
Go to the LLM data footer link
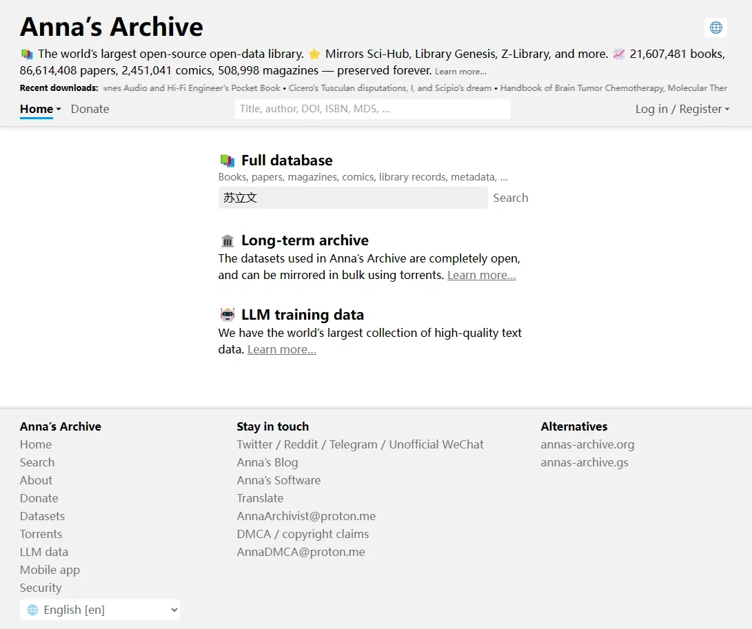point(43,552)
